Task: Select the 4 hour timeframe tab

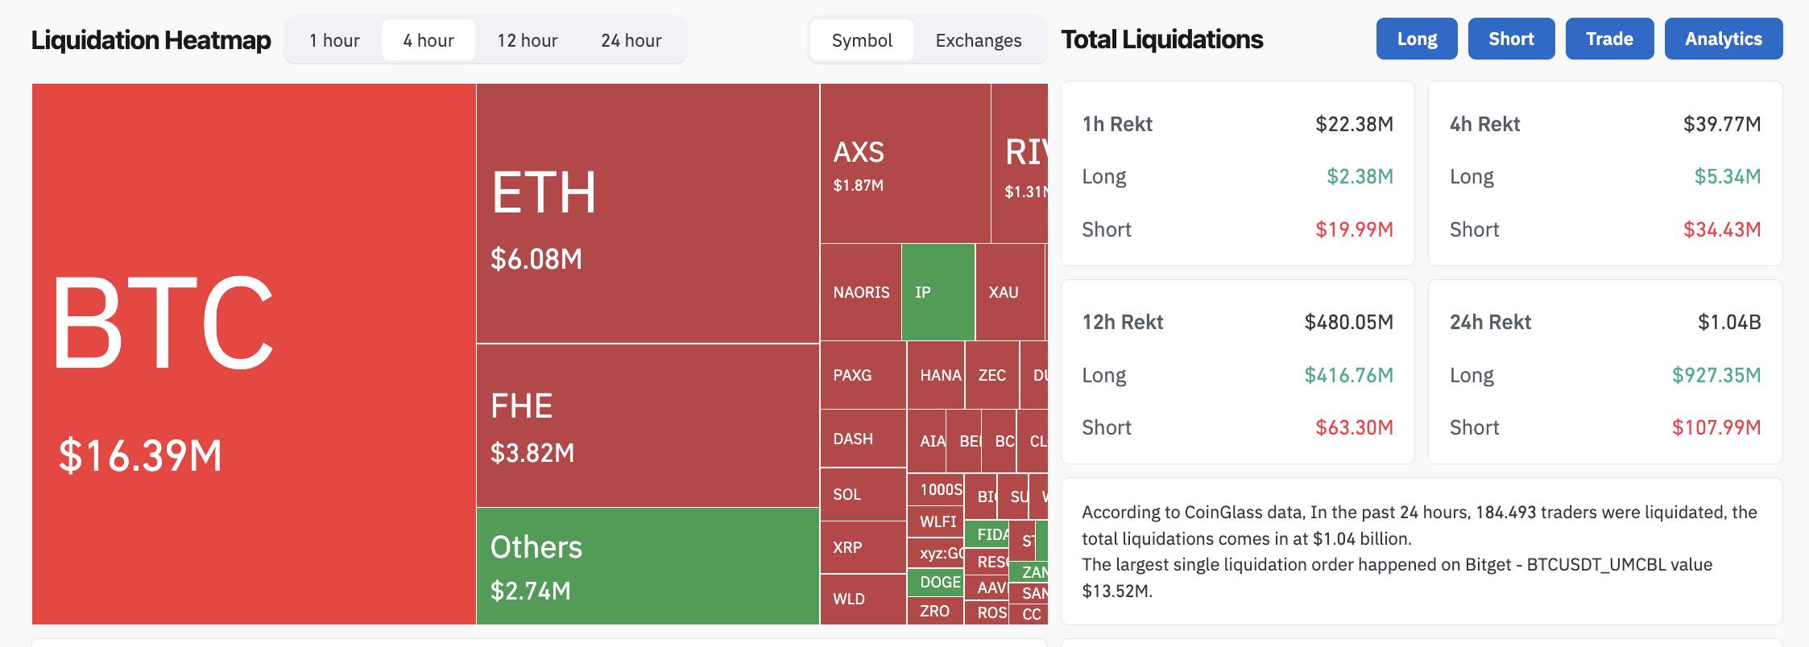Action: 428,40
